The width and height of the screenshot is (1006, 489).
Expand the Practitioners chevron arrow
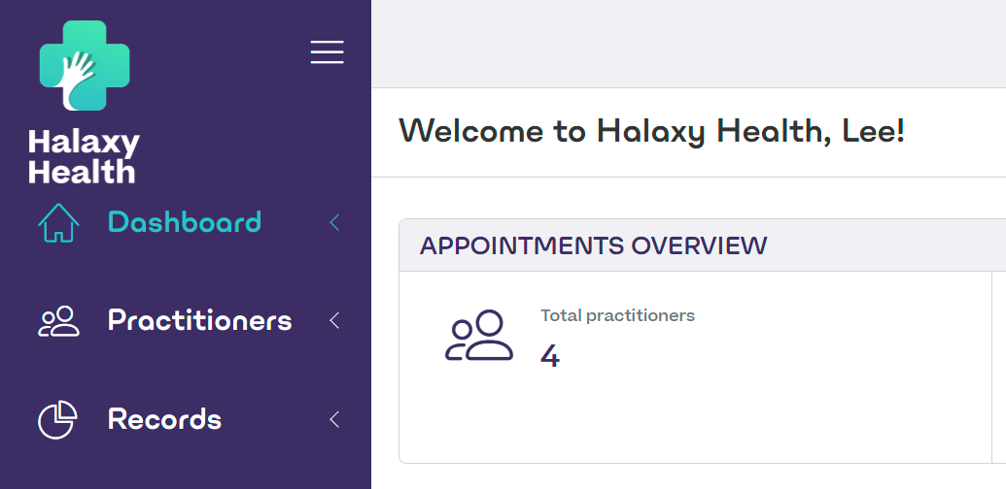[x=334, y=321]
